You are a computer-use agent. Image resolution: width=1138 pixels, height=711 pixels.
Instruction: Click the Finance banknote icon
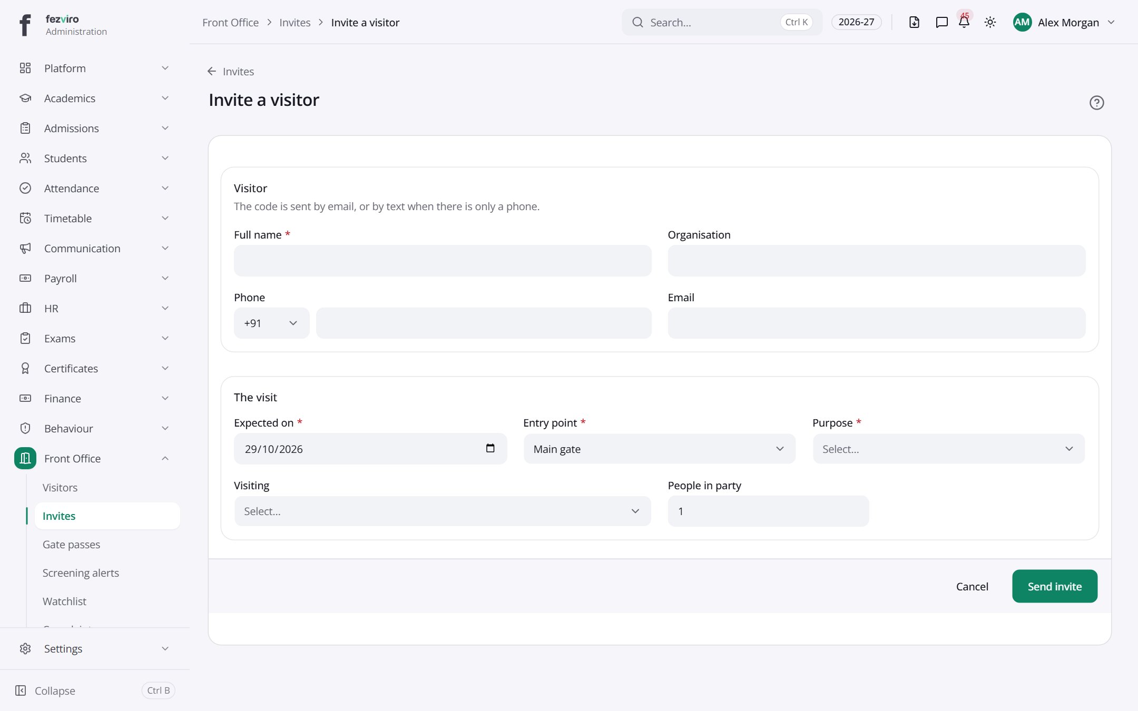point(25,398)
